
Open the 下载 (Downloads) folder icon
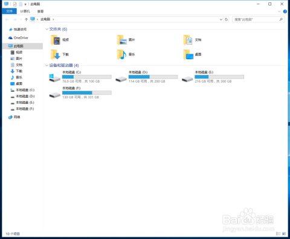coord(56,54)
